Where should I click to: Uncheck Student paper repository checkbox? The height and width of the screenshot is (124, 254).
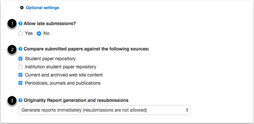pyautogui.click(x=20, y=59)
